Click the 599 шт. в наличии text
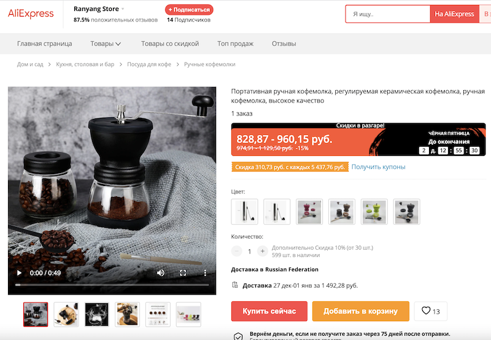 (296, 255)
